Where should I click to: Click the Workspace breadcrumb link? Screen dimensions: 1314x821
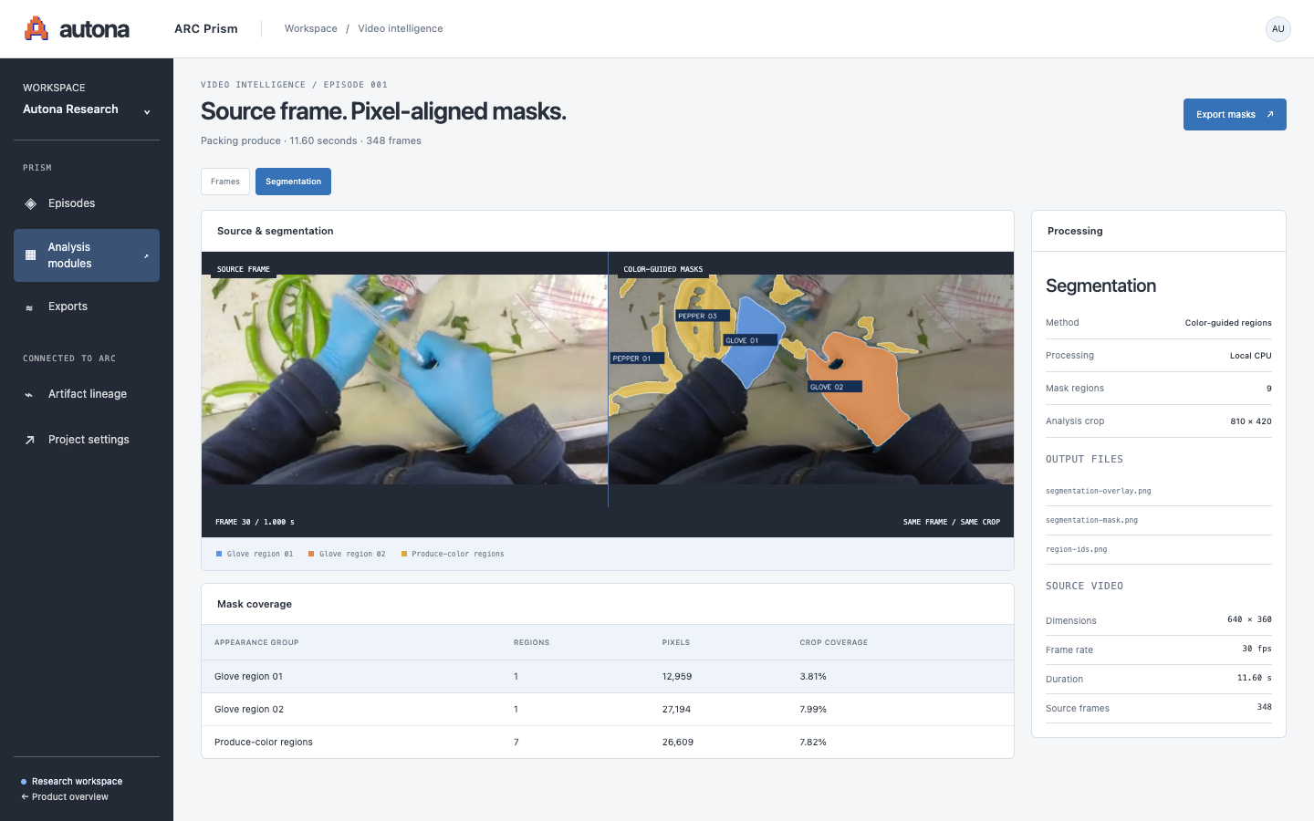click(310, 29)
